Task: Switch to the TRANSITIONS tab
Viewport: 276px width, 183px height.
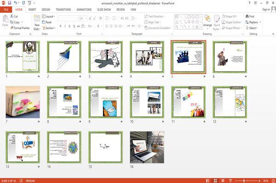Action: (x=63, y=10)
